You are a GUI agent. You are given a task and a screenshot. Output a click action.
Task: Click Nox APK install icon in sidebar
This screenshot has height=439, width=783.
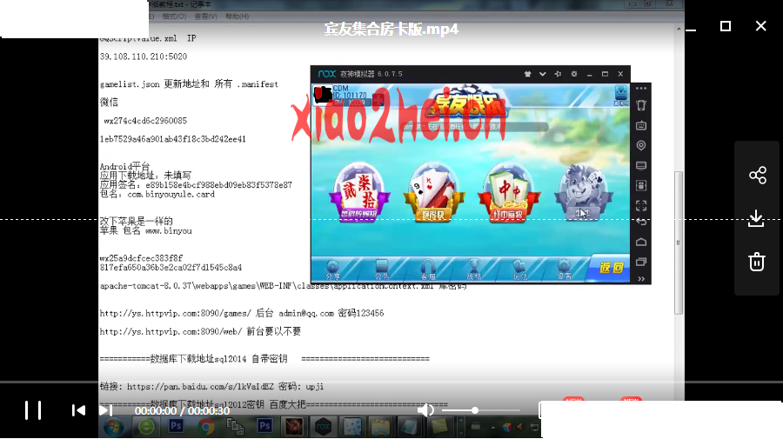click(641, 185)
